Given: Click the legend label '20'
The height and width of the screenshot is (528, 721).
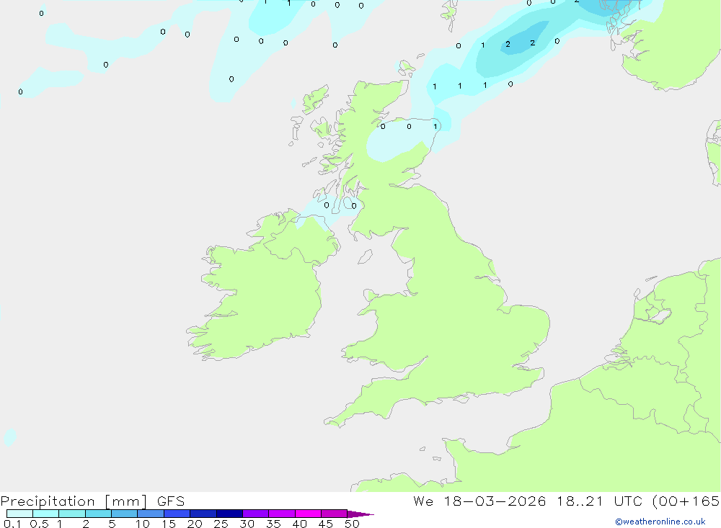Looking at the screenshot, I should point(195,524).
